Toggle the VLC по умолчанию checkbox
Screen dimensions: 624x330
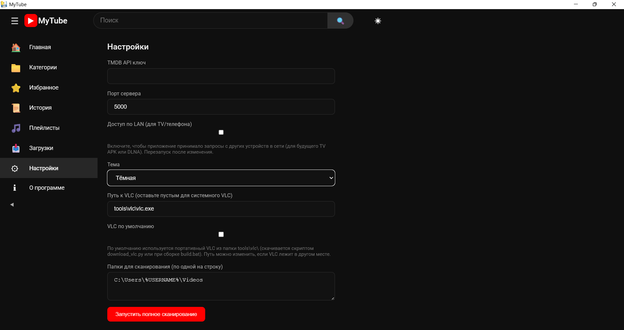click(x=221, y=234)
